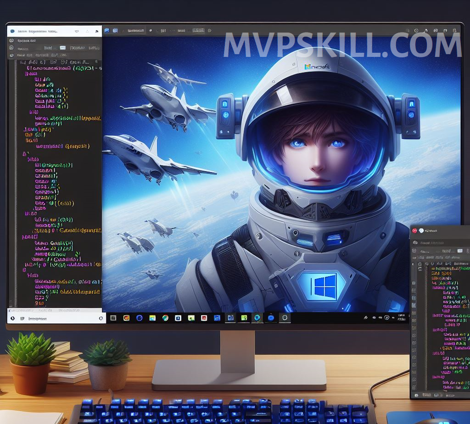Open the Edge browser from the taskbar
This screenshot has height=424, width=470.
[x=139, y=318]
